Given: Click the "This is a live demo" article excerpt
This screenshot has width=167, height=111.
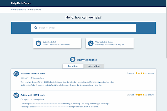Looking at the screenshot, I should click(67, 84).
